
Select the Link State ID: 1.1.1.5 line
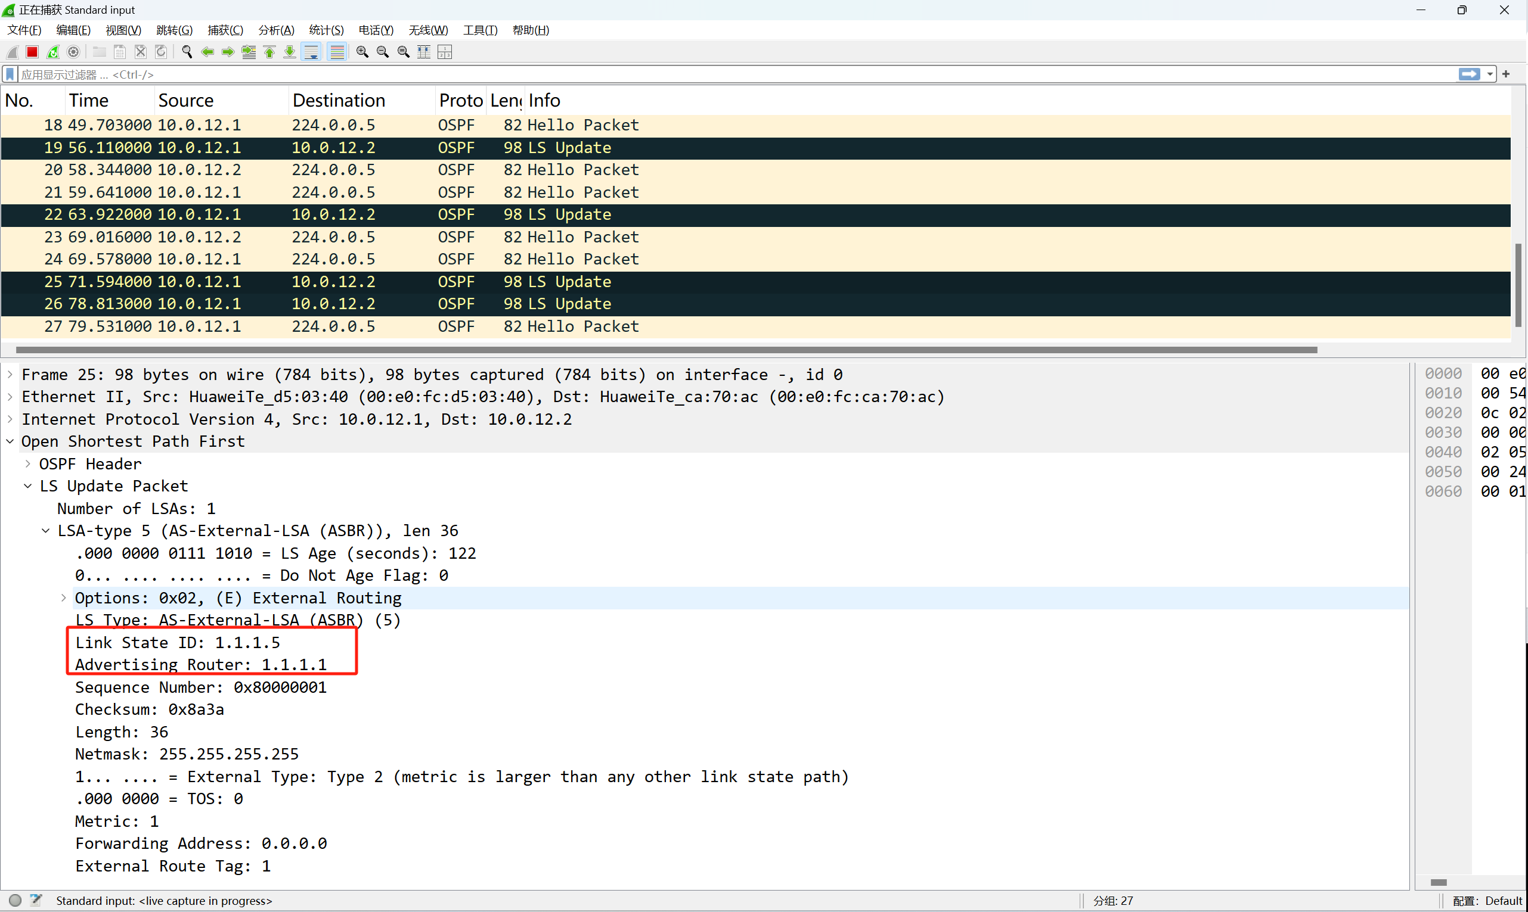(x=178, y=643)
